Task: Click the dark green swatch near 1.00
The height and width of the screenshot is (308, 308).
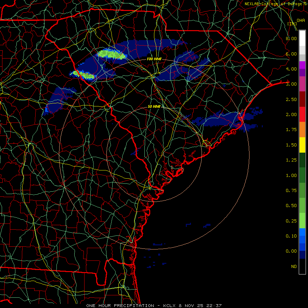Action: (302, 175)
